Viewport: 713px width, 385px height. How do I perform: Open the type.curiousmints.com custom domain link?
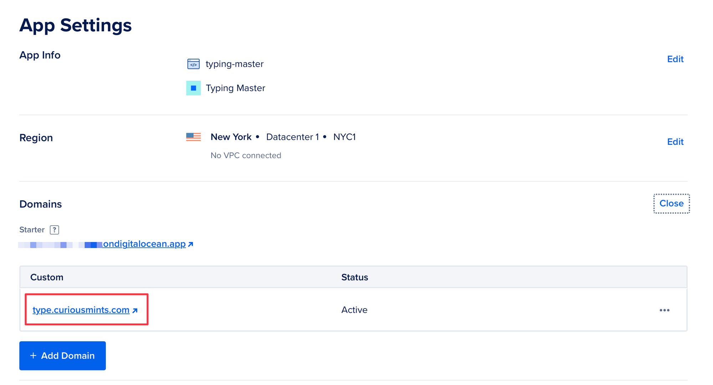pyautogui.click(x=81, y=310)
